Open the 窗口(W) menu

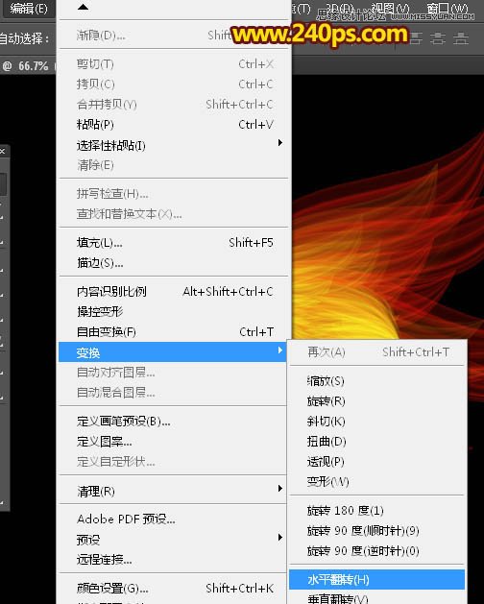tap(448, 8)
